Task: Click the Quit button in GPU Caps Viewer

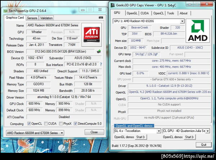Action: [204, 145]
